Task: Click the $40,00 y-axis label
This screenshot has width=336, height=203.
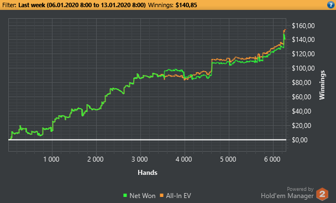Action: click(x=302, y=111)
